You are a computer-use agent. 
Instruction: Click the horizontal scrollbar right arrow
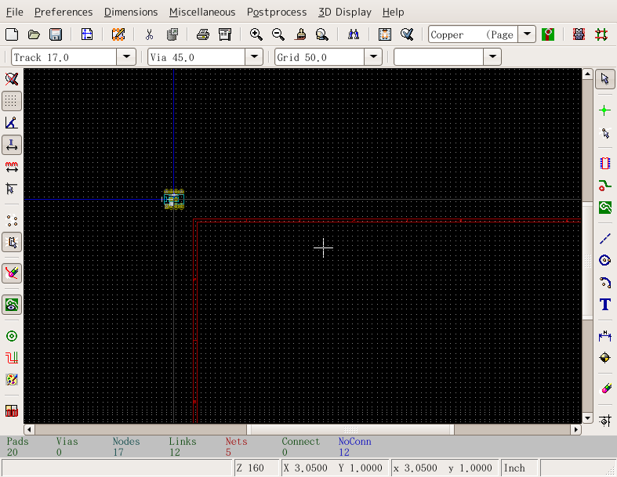pyautogui.click(x=576, y=429)
